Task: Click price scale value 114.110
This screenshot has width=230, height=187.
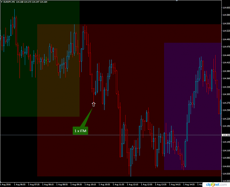Action: tap(226, 151)
